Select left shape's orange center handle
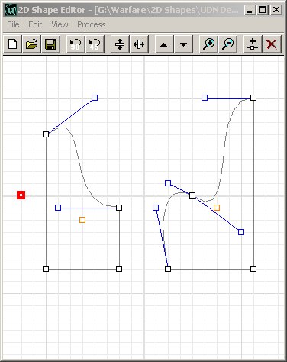 82,220
